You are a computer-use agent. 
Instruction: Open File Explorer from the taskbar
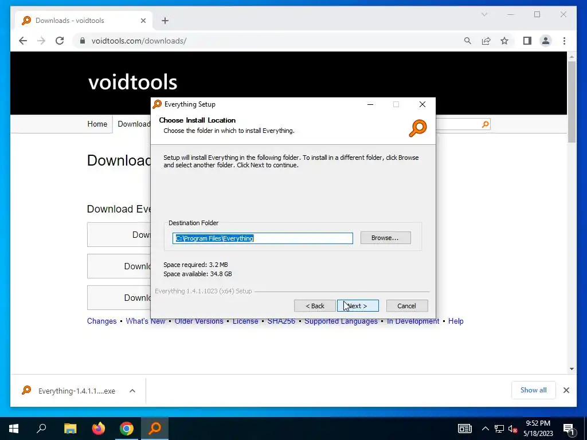[x=70, y=428]
